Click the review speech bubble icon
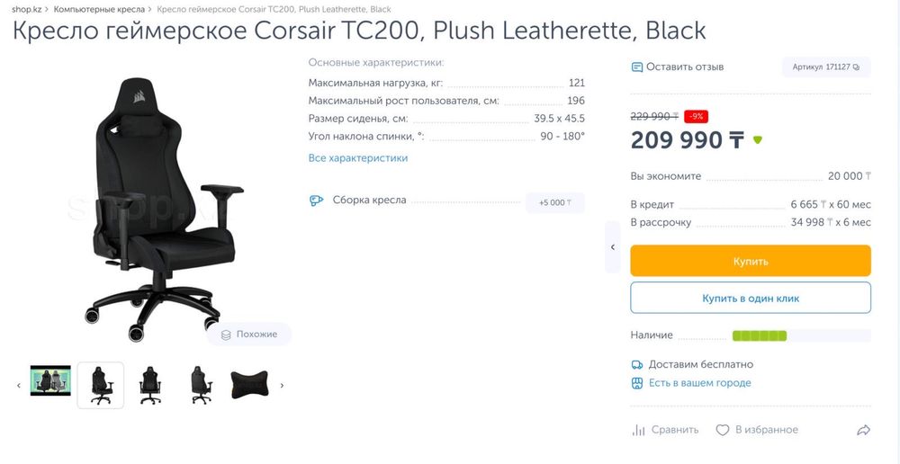Screen dimensions: 900x464 tap(637, 67)
